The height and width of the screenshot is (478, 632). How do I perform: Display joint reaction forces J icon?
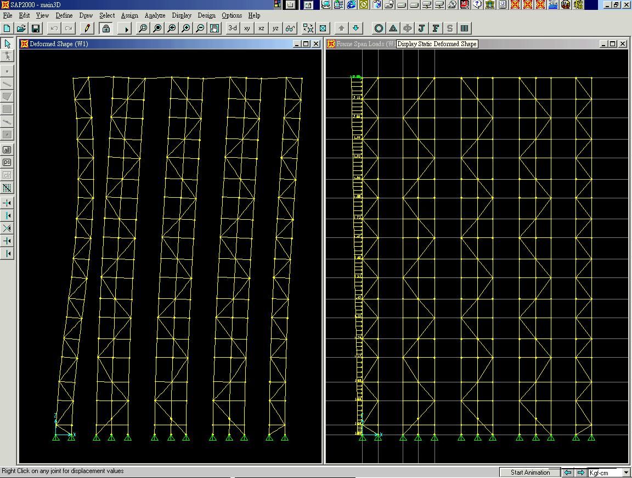point(421,28)
